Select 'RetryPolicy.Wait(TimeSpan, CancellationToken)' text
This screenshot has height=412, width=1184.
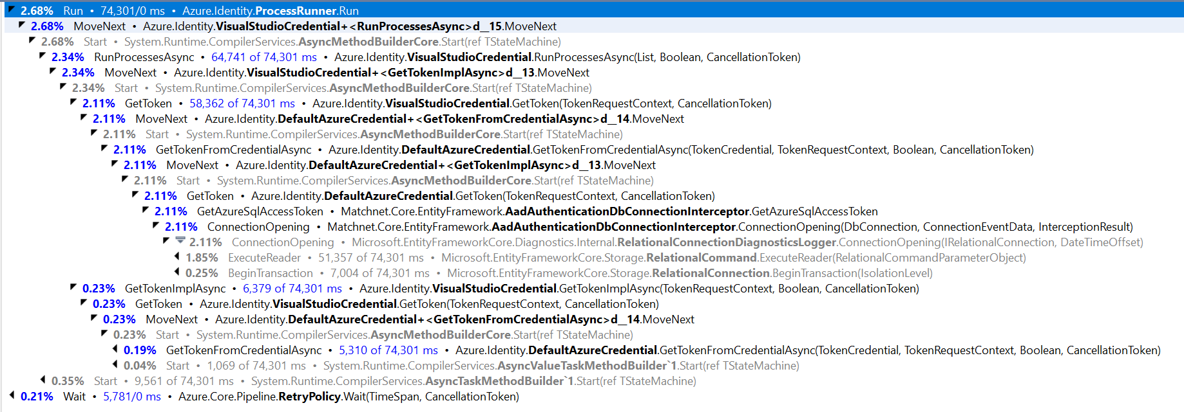tap(399, 397)
